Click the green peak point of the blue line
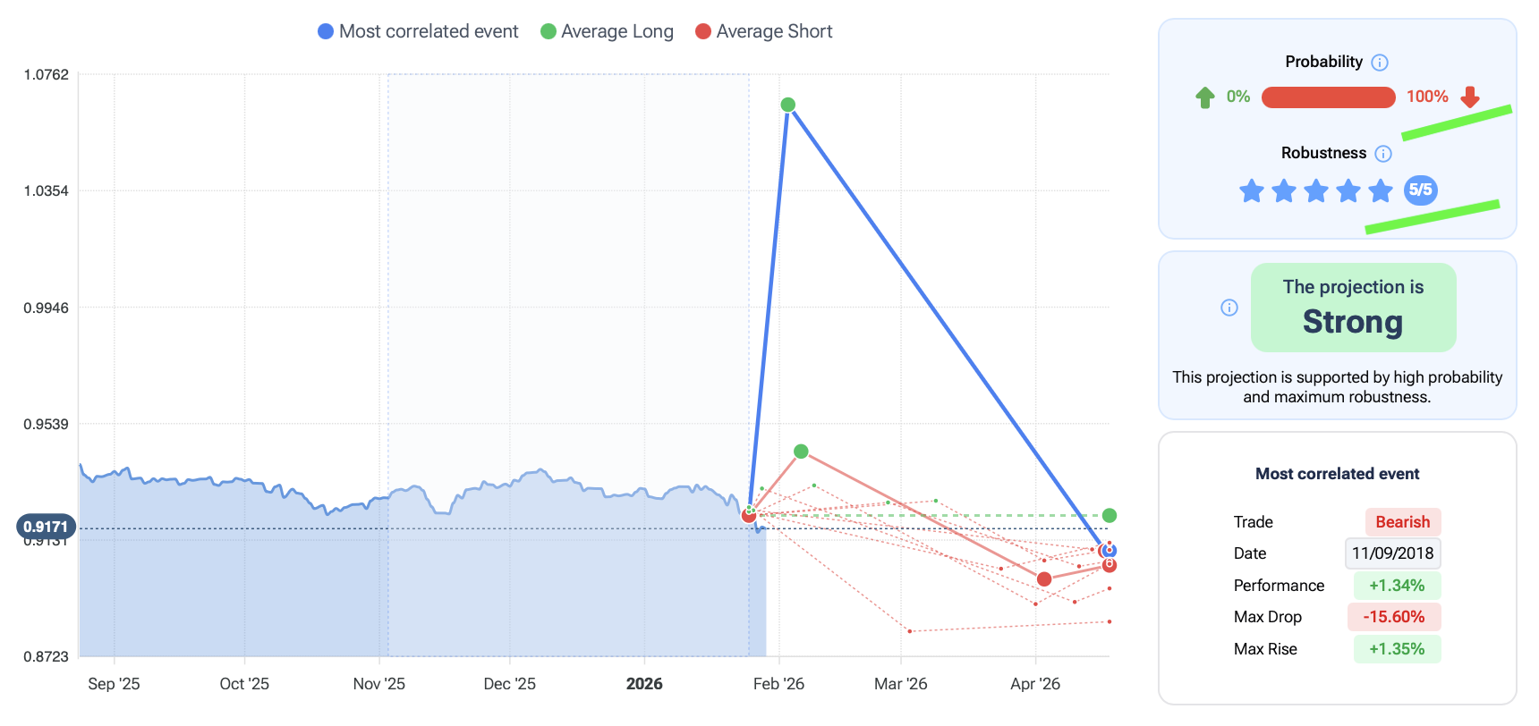This screenshot has height=726, width=1539. pos(788,105)
